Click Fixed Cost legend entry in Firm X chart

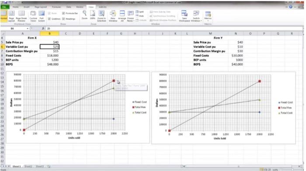[139, 102]
